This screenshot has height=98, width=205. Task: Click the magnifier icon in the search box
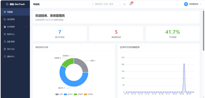93,4
